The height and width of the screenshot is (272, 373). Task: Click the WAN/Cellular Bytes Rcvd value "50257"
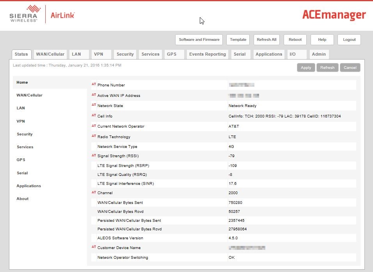tap(234, 212)
